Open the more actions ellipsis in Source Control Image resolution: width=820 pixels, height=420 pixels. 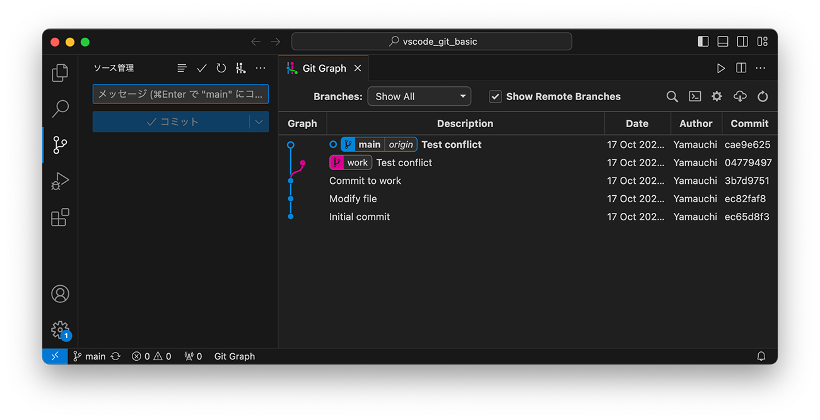[x=261, y=67]
